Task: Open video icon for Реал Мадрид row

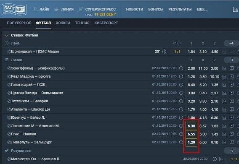Action: pyautogui.click(x=231, y=76)
